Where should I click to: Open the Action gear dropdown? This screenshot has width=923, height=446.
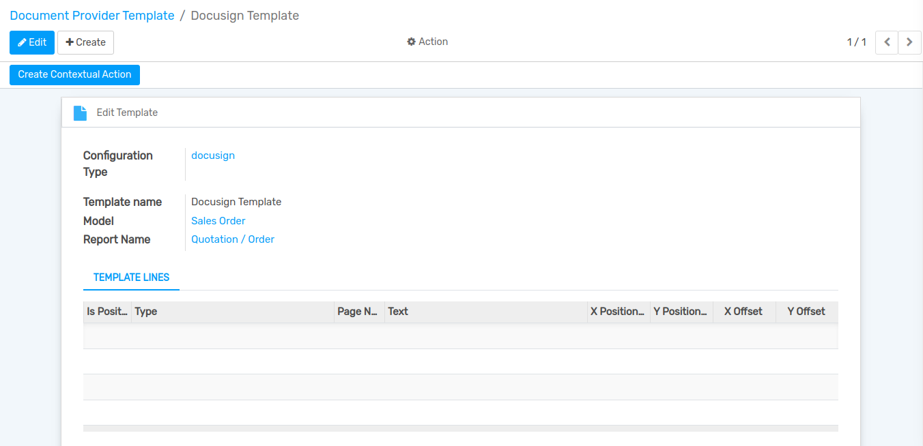(427, 42)
